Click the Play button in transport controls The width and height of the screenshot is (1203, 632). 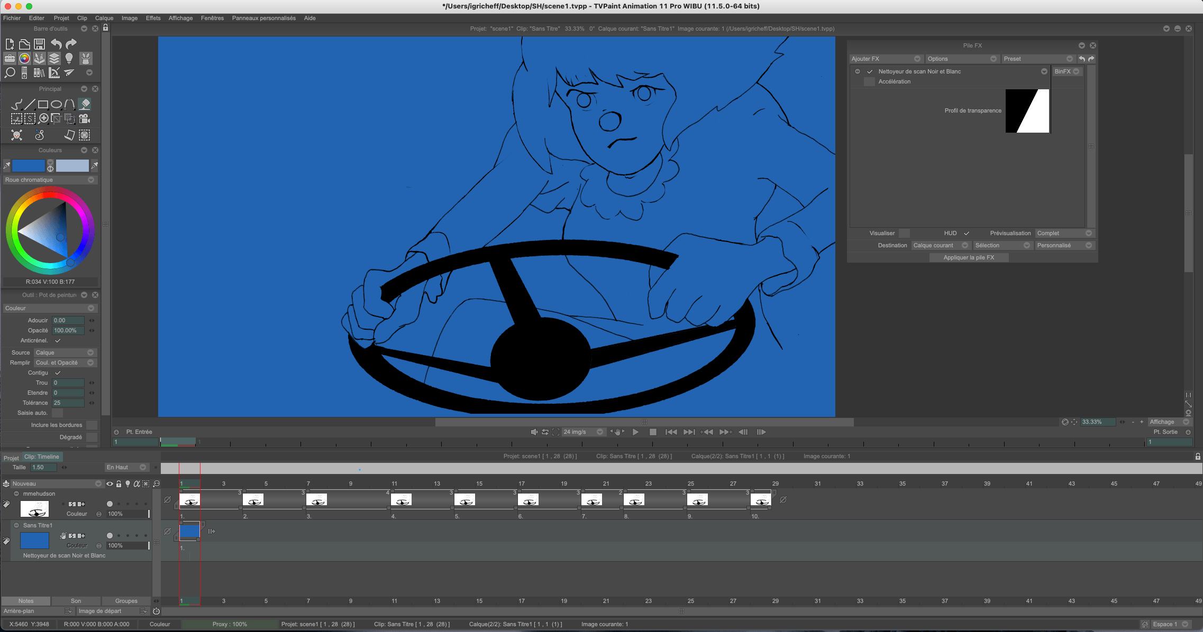coord(635,432)
